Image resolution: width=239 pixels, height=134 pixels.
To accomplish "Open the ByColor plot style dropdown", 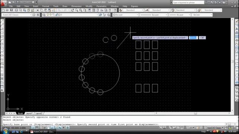I will point(202,15).
